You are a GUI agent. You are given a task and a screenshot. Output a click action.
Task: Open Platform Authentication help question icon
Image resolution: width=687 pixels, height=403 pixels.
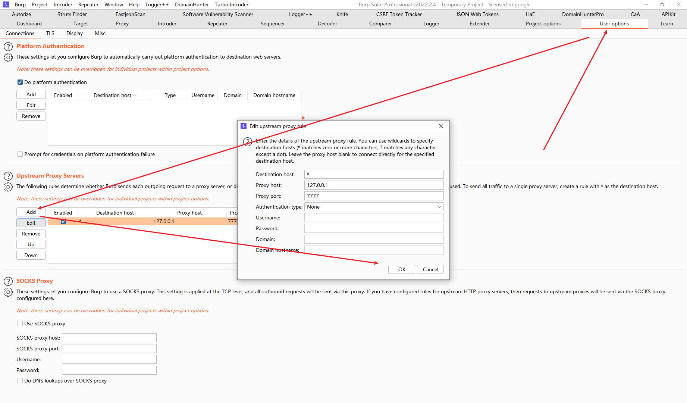(x=8, y=47)
